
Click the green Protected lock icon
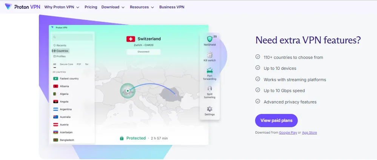tap(122, 138)
